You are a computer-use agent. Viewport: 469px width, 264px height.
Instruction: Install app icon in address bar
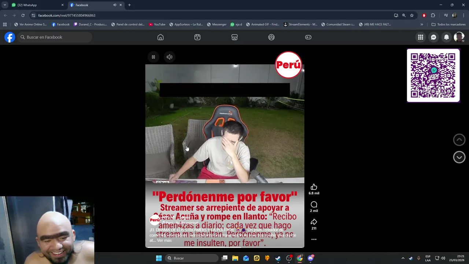pyautogui.click(x=396, y=15)
